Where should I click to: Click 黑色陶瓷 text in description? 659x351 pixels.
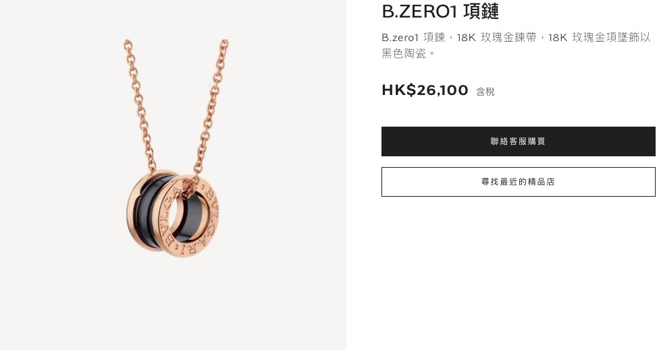click(x=404, y=53)
